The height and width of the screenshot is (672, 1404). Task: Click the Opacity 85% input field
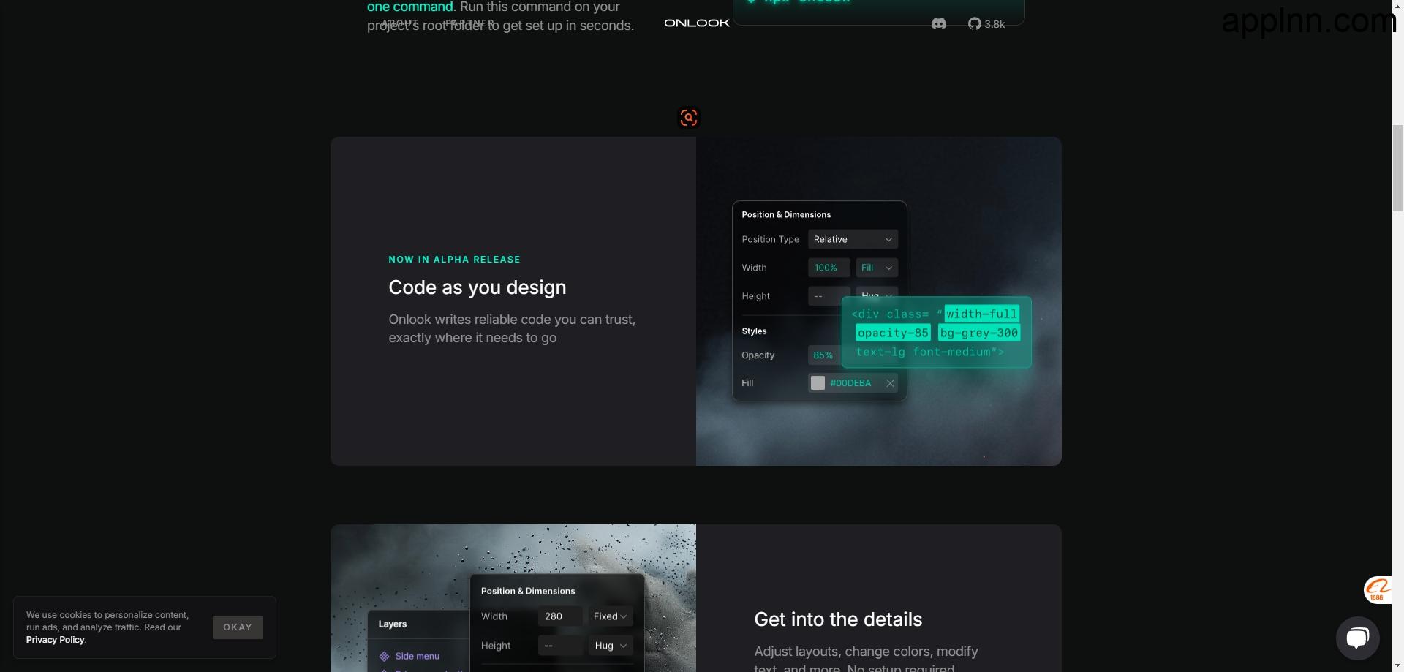point(824,355)
